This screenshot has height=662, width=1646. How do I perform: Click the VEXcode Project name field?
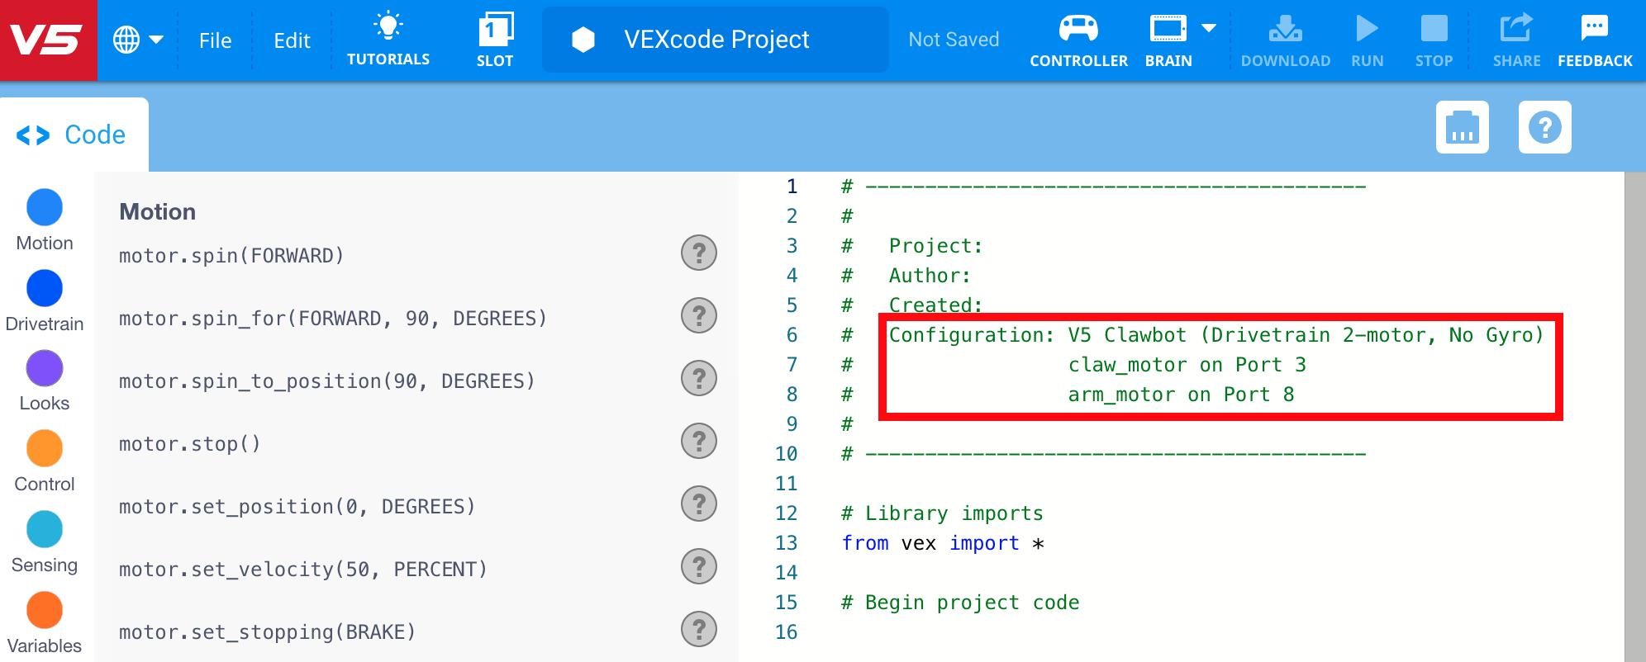click(716, 40)
